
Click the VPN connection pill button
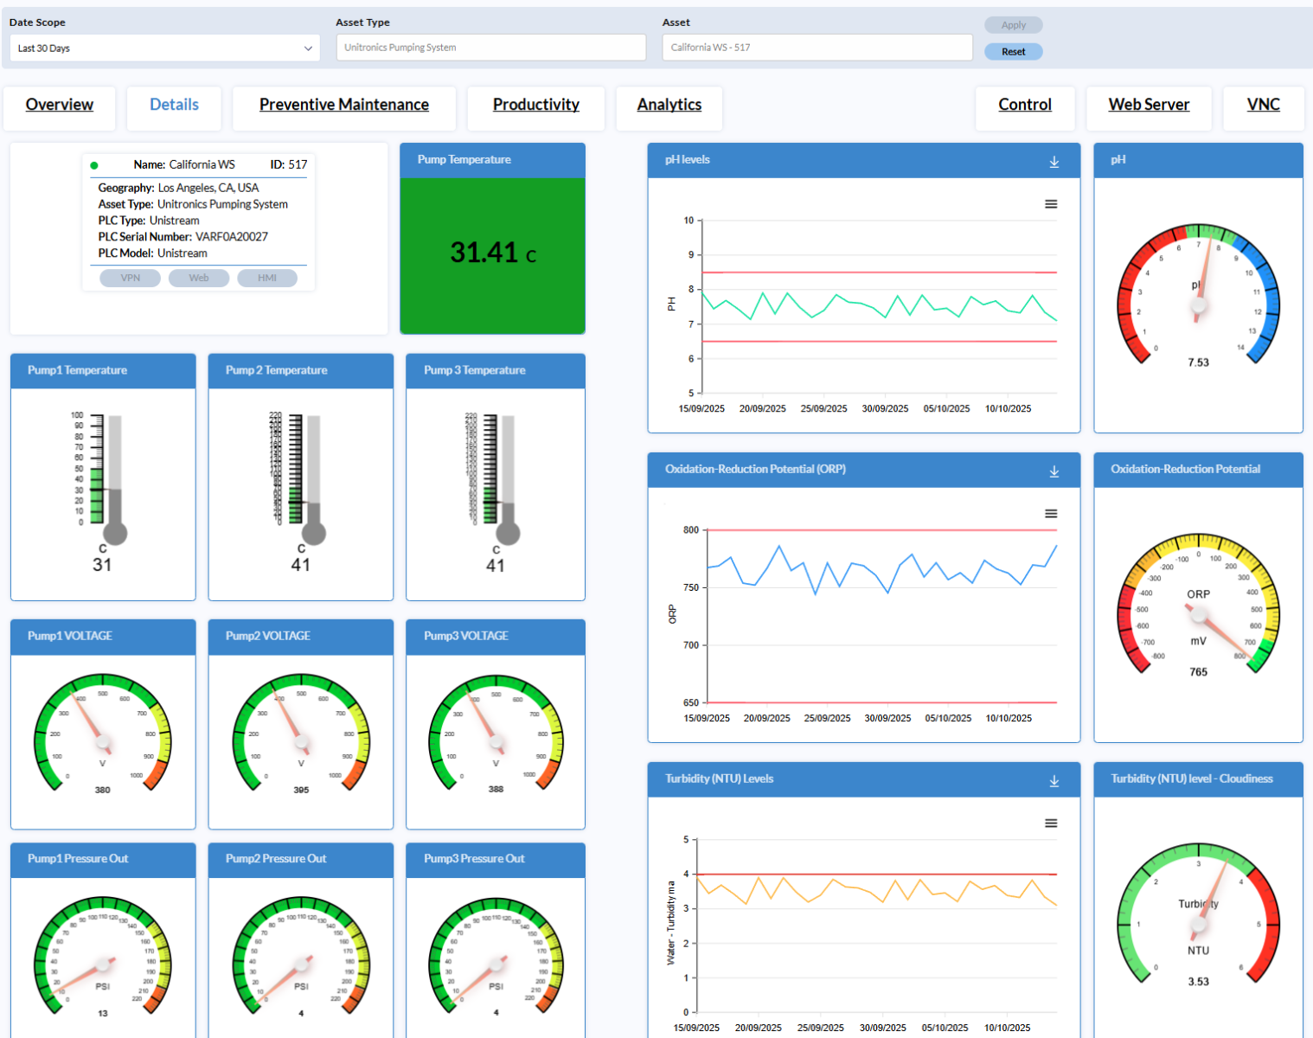[130, 278]
